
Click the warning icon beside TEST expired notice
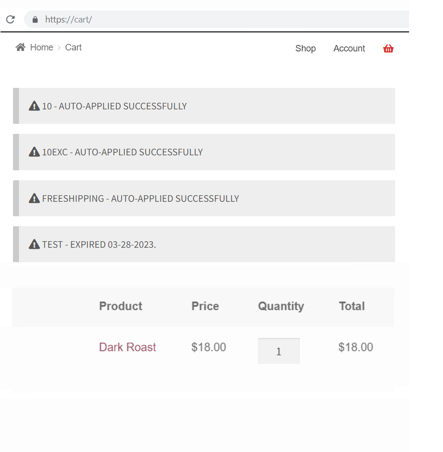(34, 244)
